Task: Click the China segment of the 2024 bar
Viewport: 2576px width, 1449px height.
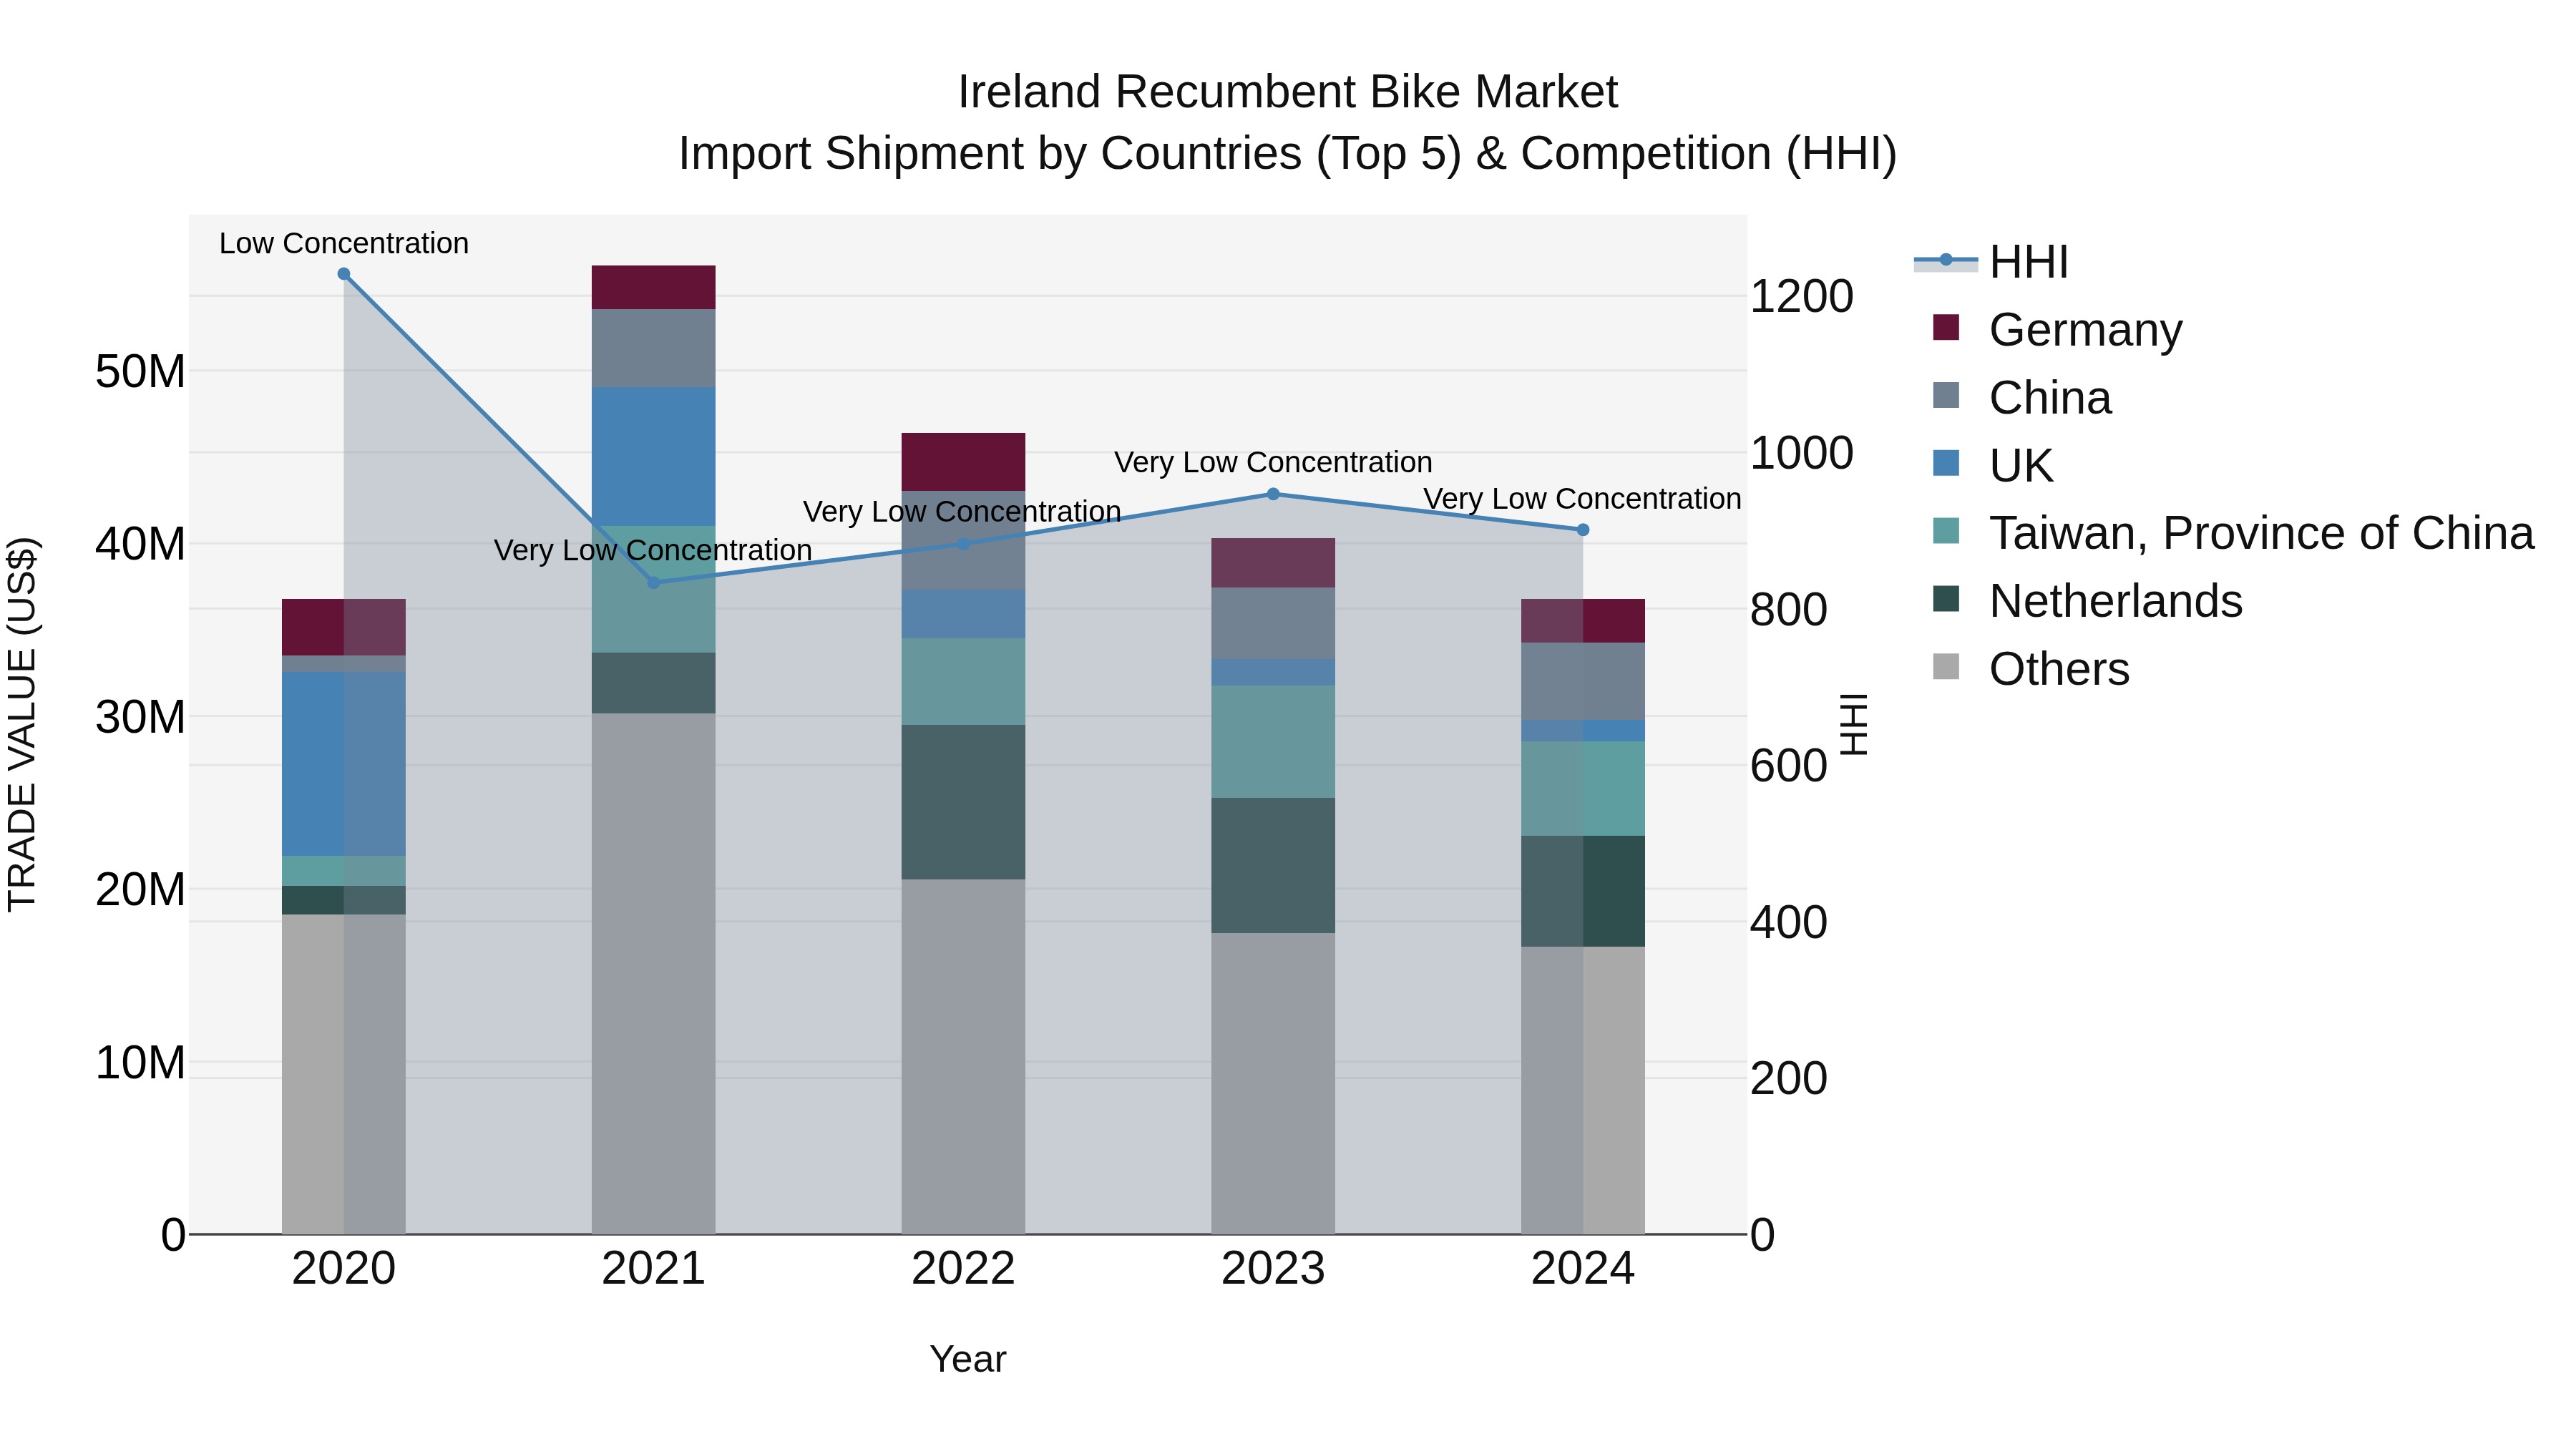Action: click(x=1583, y=682)
